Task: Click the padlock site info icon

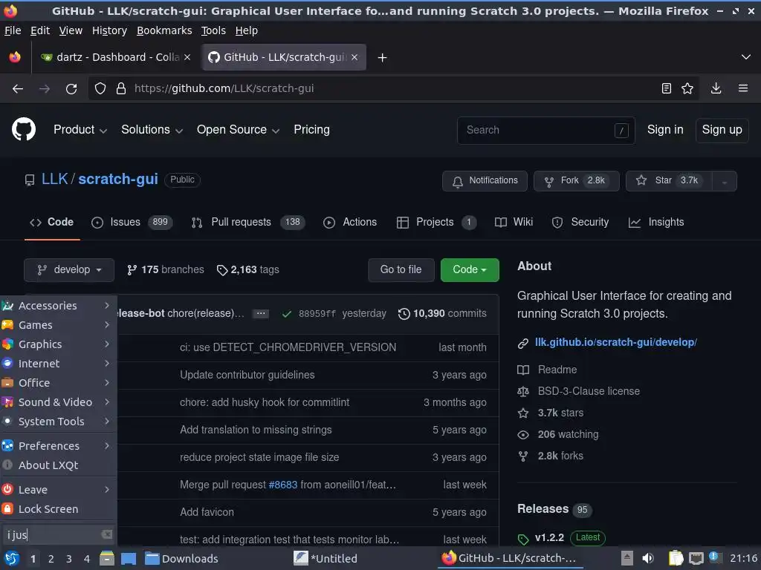Action: (x=121, y=89)
